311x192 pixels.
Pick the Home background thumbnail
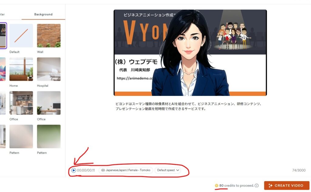click(x=21, y=69)
